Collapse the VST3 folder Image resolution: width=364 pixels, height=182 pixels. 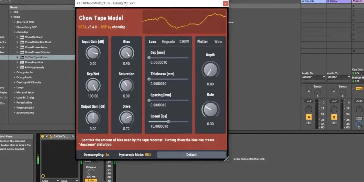[11, 17]
